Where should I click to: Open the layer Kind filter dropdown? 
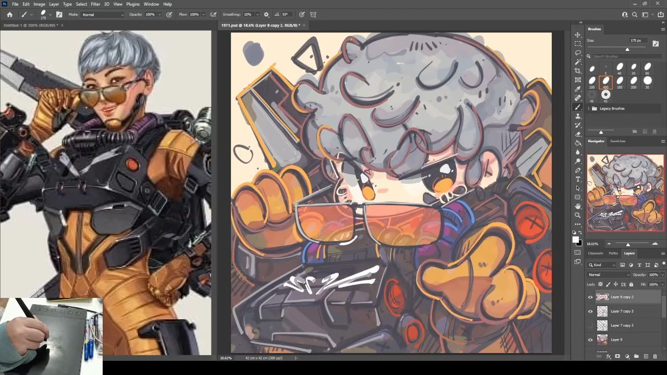(x=603, y=265)
